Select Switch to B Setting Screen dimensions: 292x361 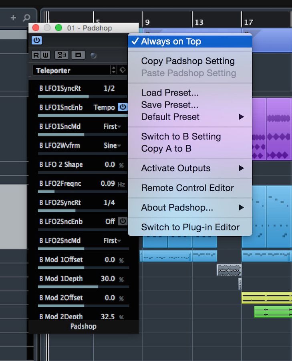190,136
